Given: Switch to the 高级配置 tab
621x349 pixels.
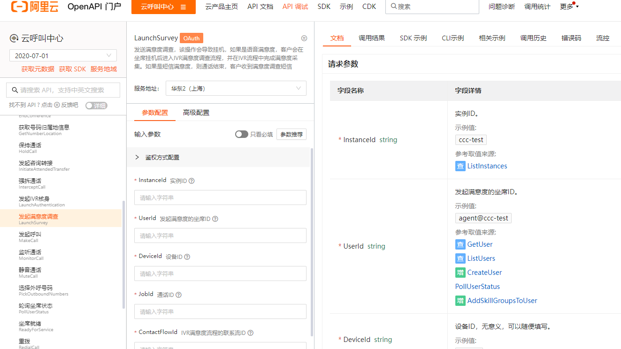Looking at the screenshot, I should [196, 113].
